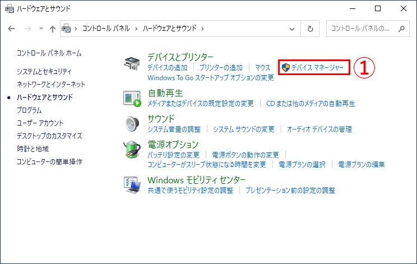Image resolution: width=417 pixels, height=264 pixels.
Task: Expand chevron after コントロール パネル breadcrumb
Action: pos(136,29)
